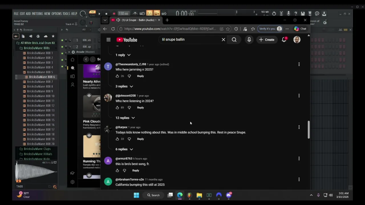The image size is (365, 205).
Task: Adjust the FL Studio master volume knob
Action: tap(83, 13)
